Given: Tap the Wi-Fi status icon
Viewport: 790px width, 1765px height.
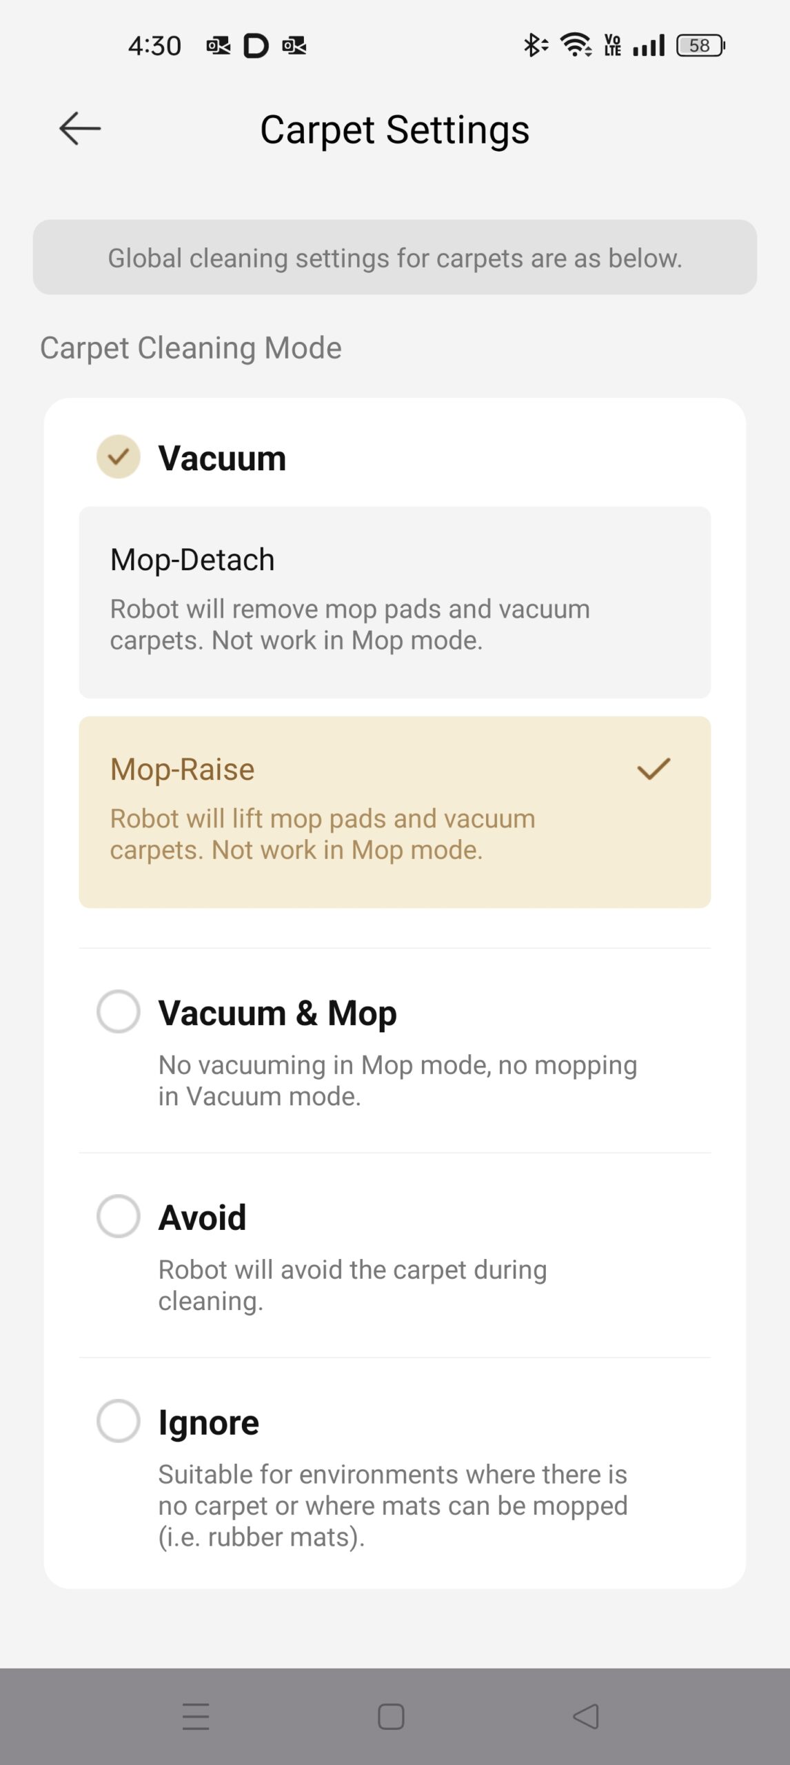Looking at the screenshot, I should point(576,46).
